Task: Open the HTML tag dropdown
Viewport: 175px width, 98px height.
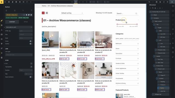Action: click(26, 31)
